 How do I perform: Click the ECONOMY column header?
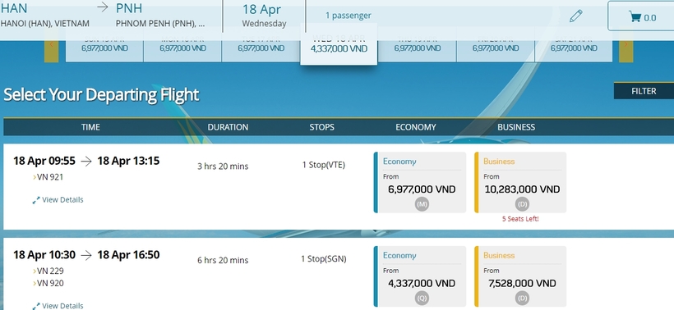tap(416, 127)
